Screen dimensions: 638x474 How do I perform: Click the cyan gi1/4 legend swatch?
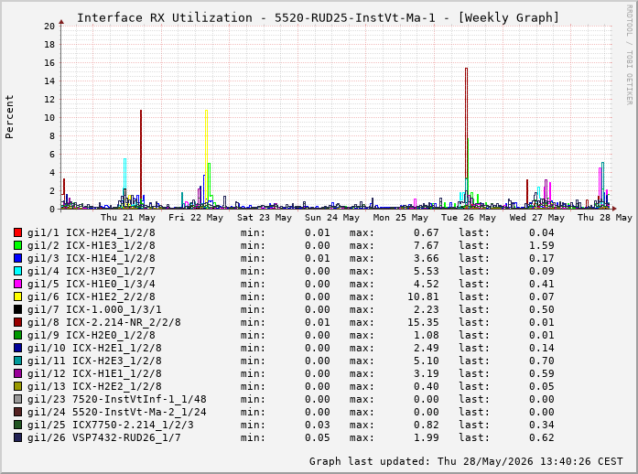(18, 271)
